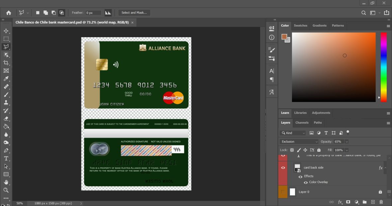Open Color panel menu
This screenshot has width=392, height=206.
pyautogui.click(x=388, y=26)
